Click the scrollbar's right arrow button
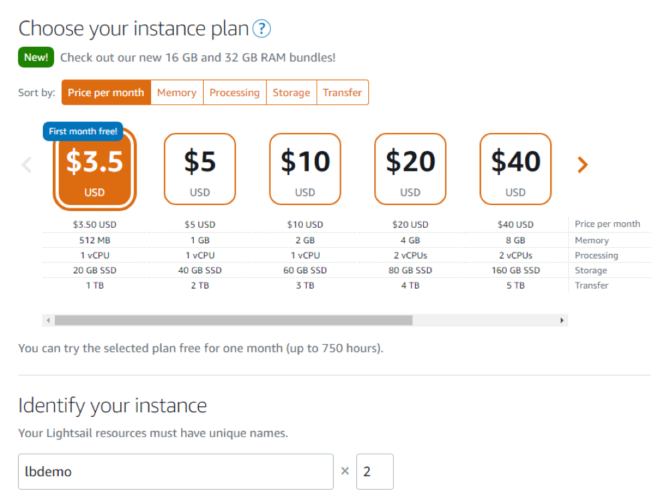Image resolution: width=651 pixels, height=501 pixels. click(x=562, y=320)
